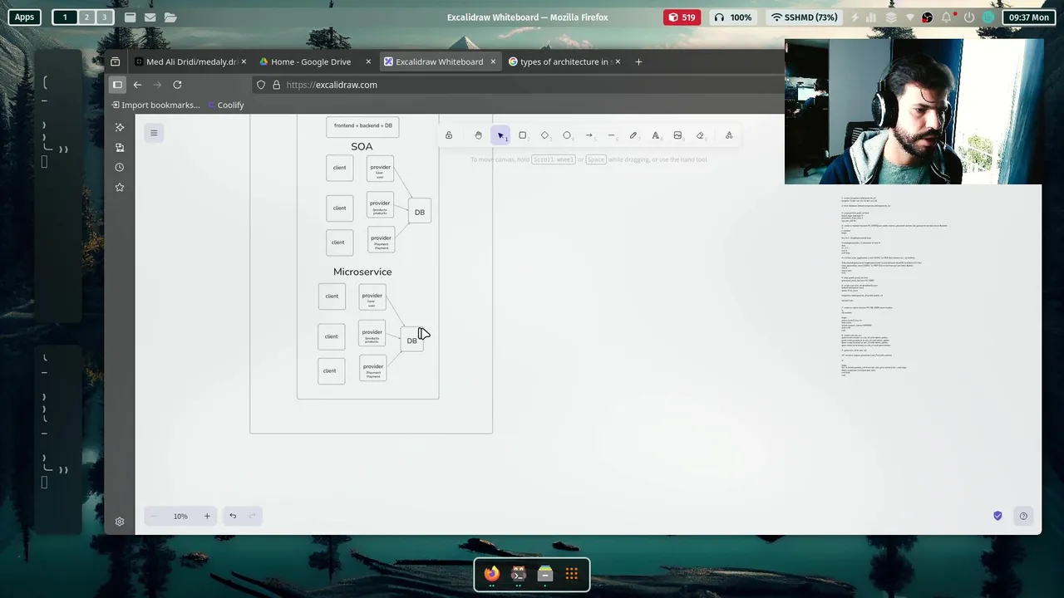Switch to workspace 2
This screenshot has width=1064, height=598.
86,17
